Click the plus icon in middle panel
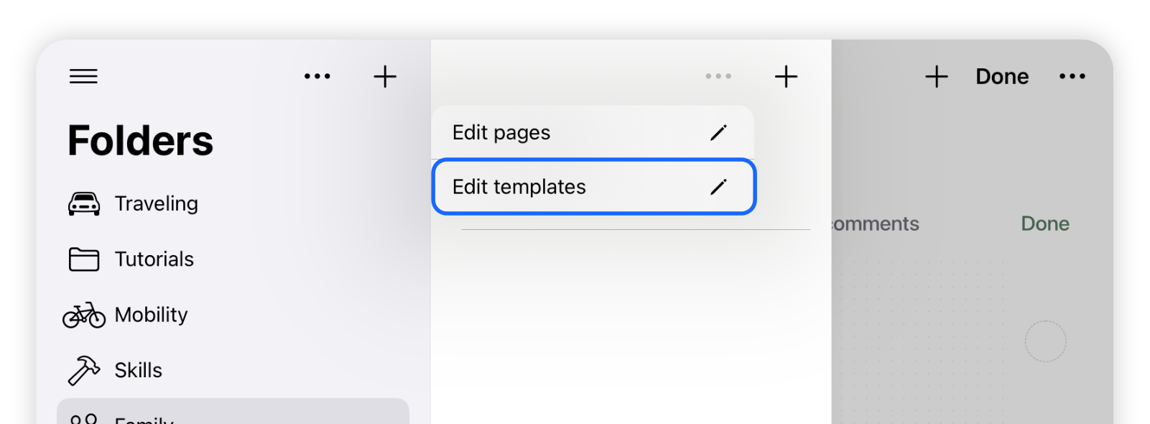 (787, 76)
